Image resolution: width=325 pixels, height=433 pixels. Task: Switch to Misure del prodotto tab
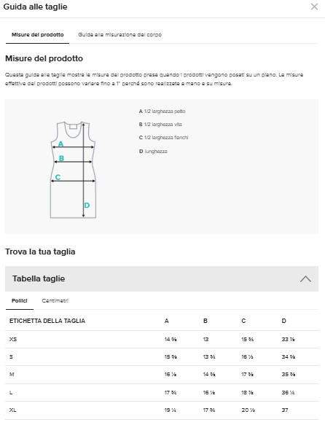point(38,35)
